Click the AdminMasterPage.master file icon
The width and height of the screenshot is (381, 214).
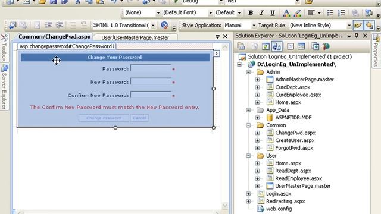tap(270, 79)
